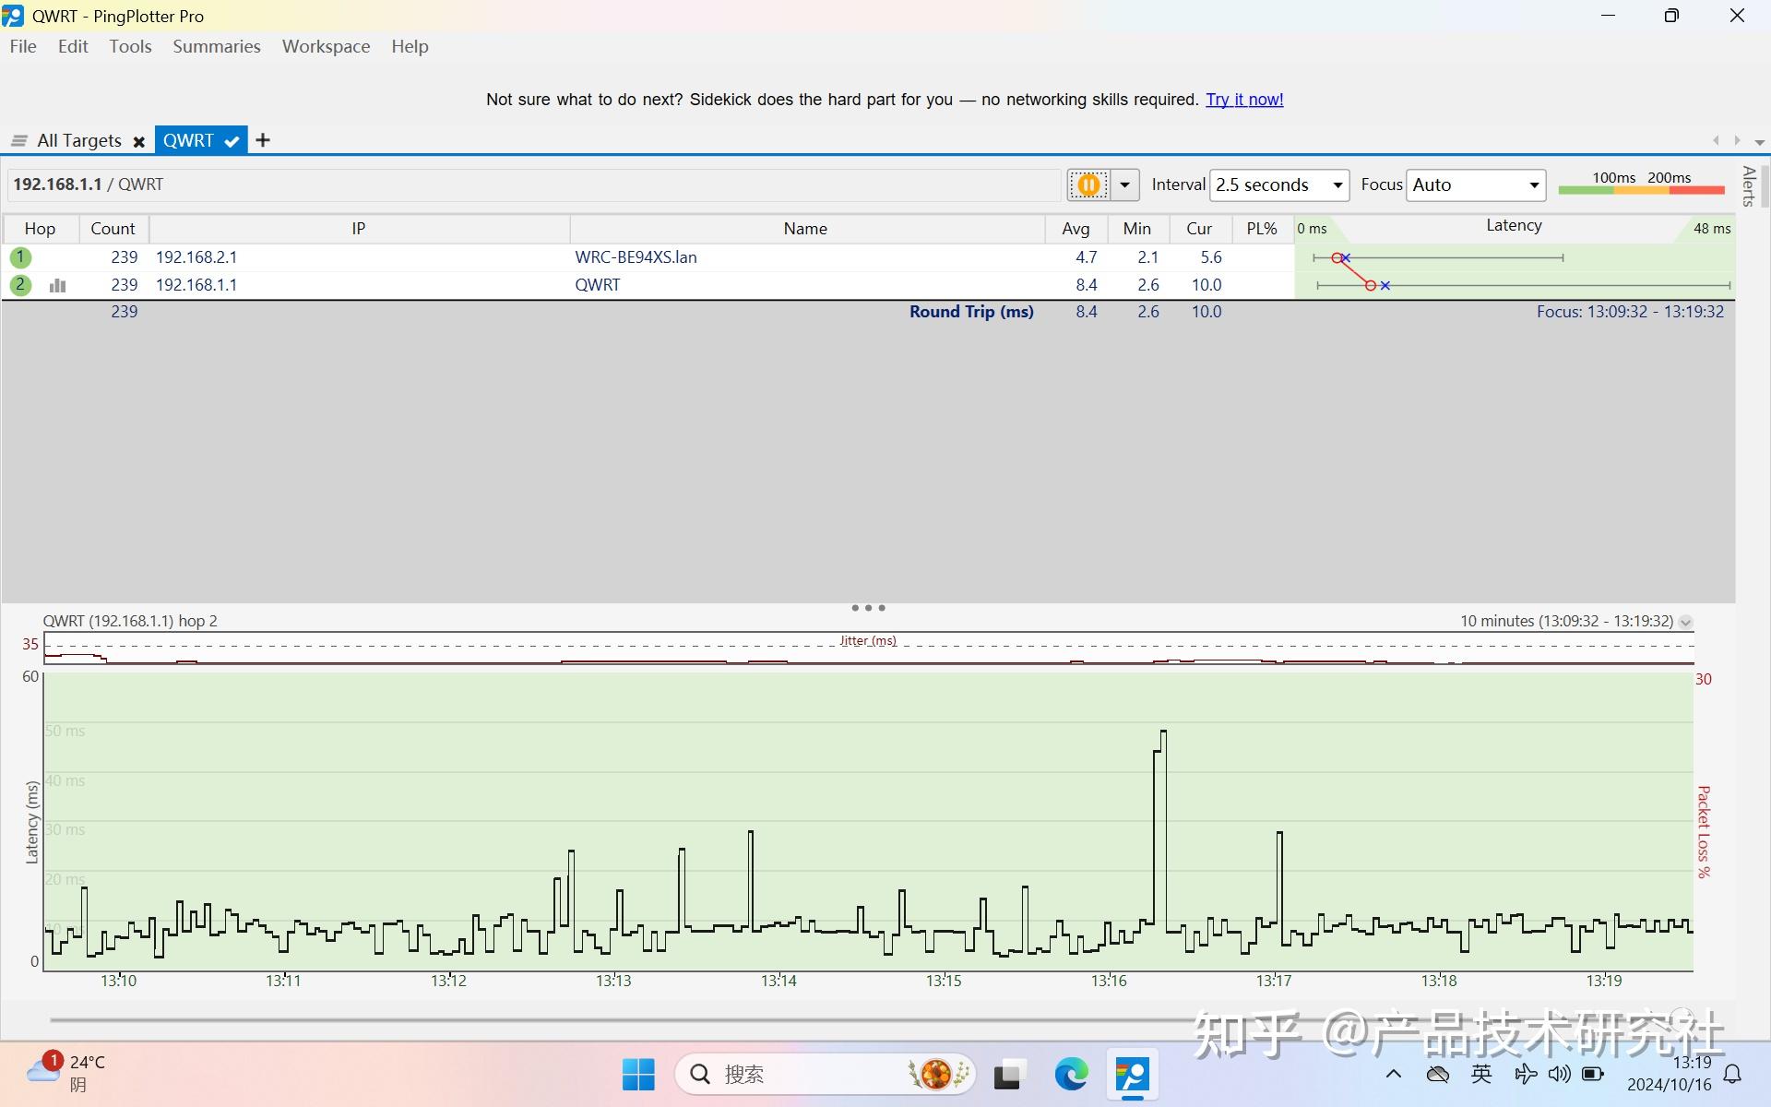Close the All Targets tab
The width and height of the screenshot is (1771, 1107).
139,141
